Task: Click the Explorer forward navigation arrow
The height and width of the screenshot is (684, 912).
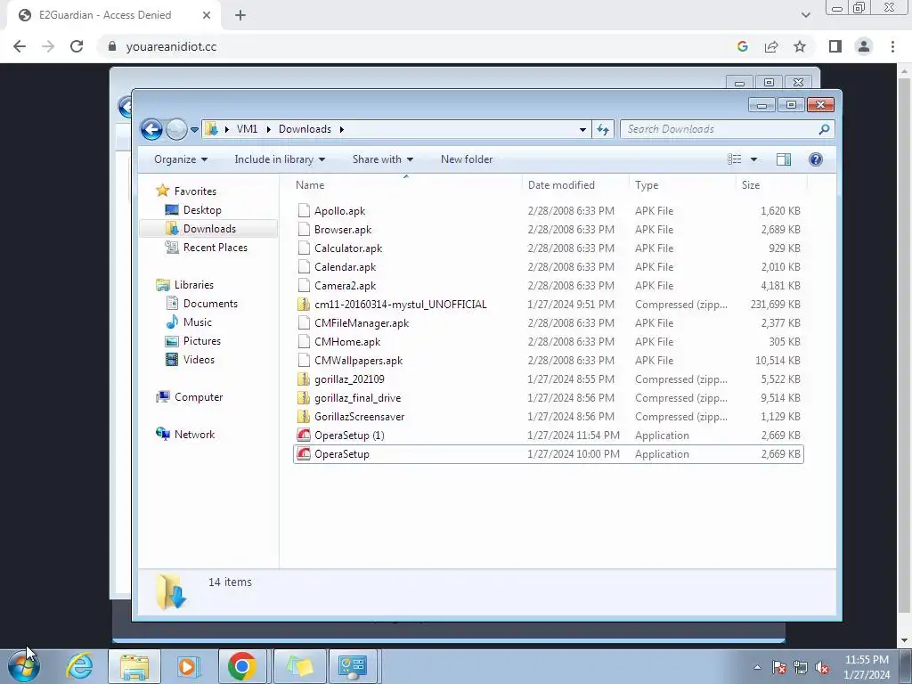Action: (176, 129)
